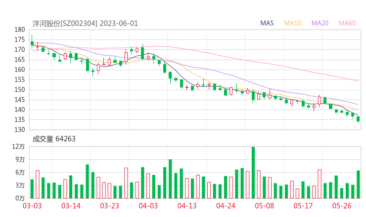
Task: Select the last green candlestick on the far right
Action: [x=358, y=119]
